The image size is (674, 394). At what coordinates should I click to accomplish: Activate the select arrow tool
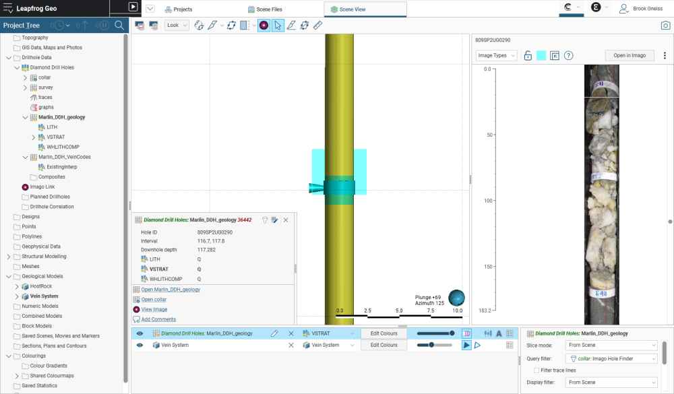click(x=278, y=26)
